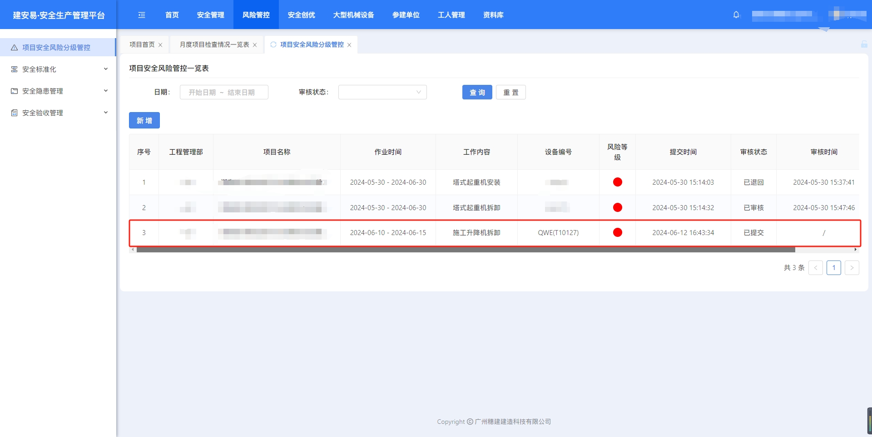Image resolution: width=872 pixels, height=437 pixels.
Task: Switch to the 大型机械设备 menu
Action: [x=353, y=15]
